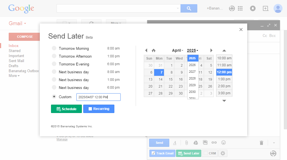
Task: Click the Bananatag logo in compose footer
Action: coord(273,153)
